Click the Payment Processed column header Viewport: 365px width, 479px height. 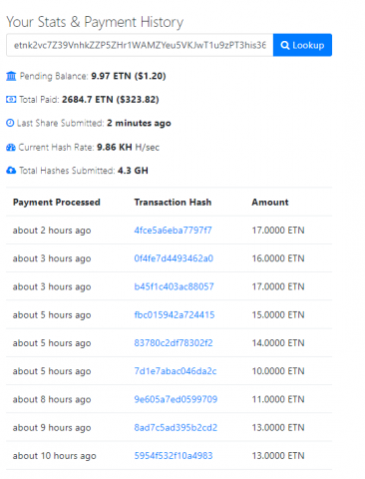click(x=57, y=203)
